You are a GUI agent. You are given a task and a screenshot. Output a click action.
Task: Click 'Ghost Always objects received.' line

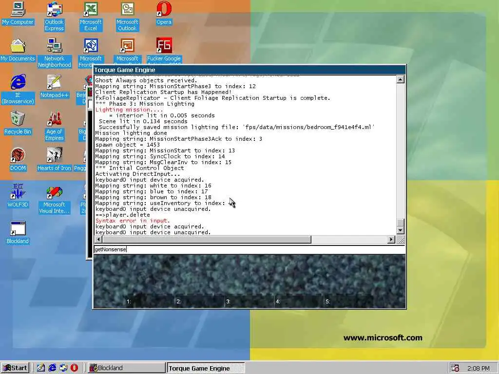pyautogui.click(x=146, y=80)
